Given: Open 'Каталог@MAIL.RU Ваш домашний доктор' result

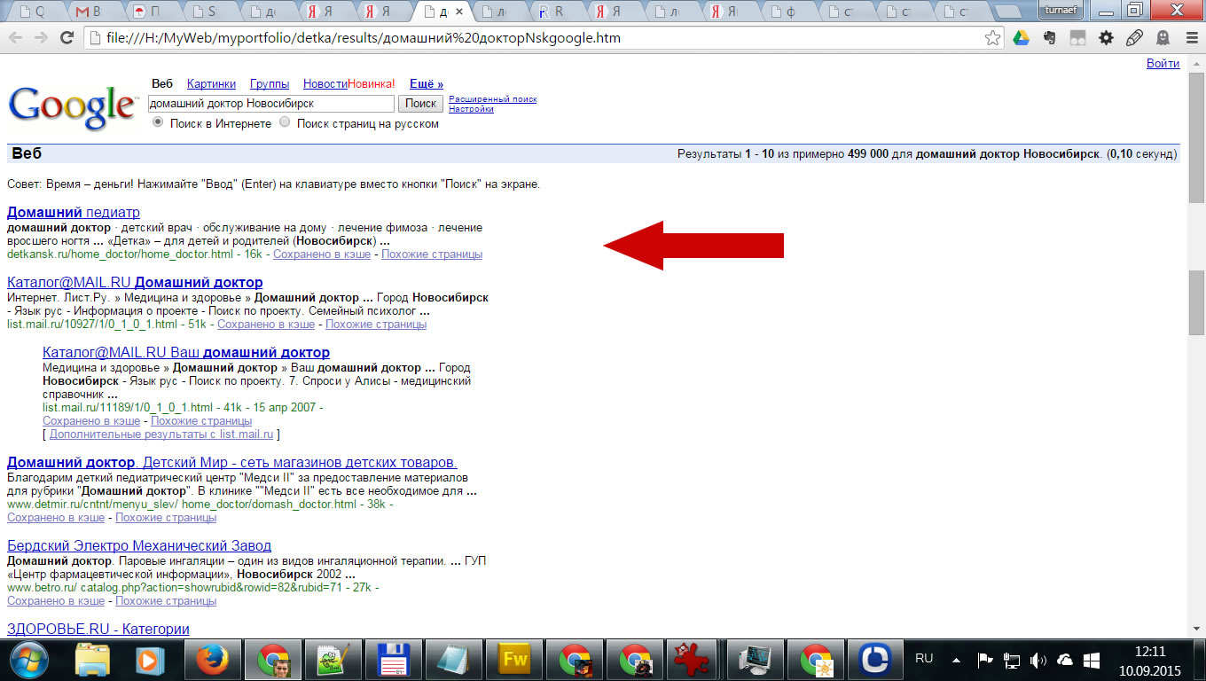Looking at the screenshot, I should [186, 353].
